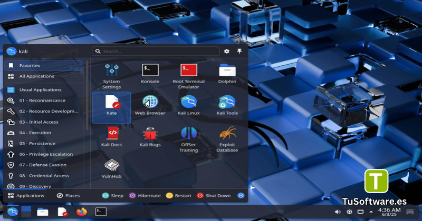
Task: Select Favorites category
Action: point(43,66)
